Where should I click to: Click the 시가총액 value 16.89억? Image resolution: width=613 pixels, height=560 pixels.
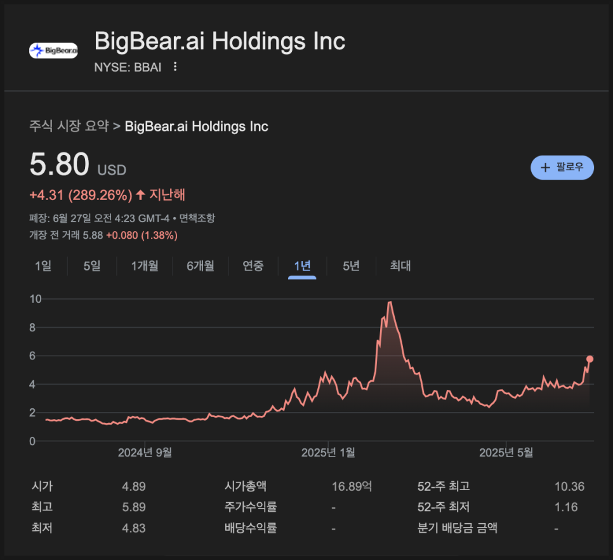[x=352, y=486]
